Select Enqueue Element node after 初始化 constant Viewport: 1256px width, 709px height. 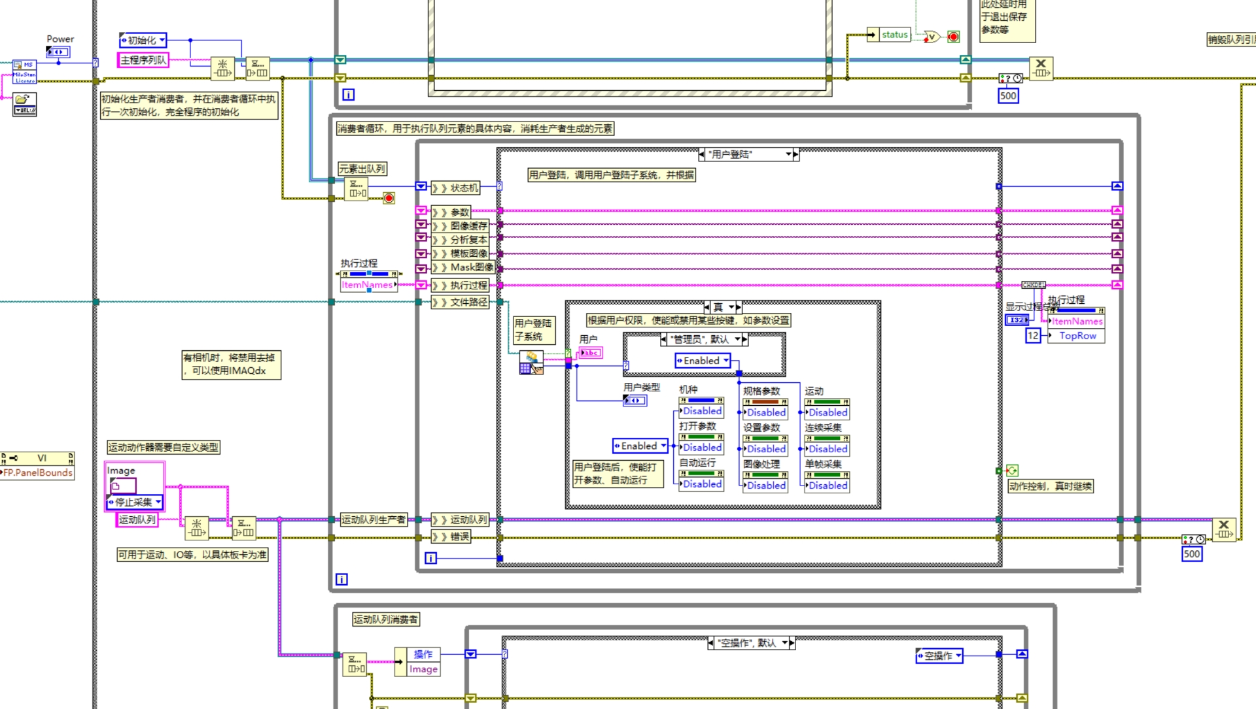pyautogui.click(x=257, y=69)
